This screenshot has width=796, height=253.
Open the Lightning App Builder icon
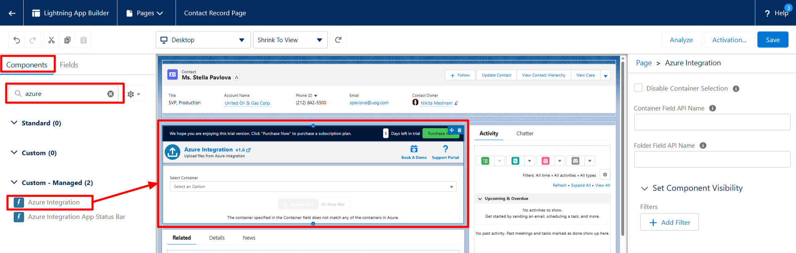(x=36, y=13)
